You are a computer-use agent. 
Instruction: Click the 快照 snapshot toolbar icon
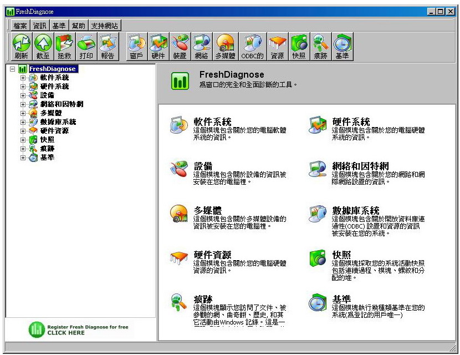[x=299, y=47]
